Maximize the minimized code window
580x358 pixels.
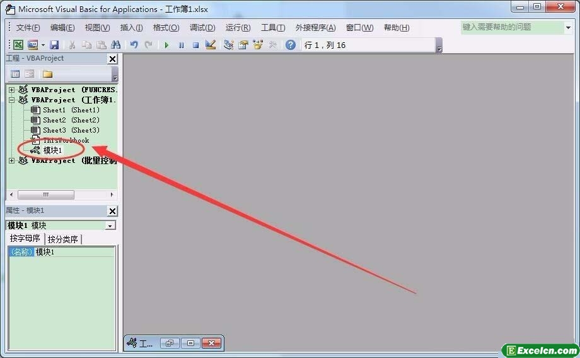190,343
